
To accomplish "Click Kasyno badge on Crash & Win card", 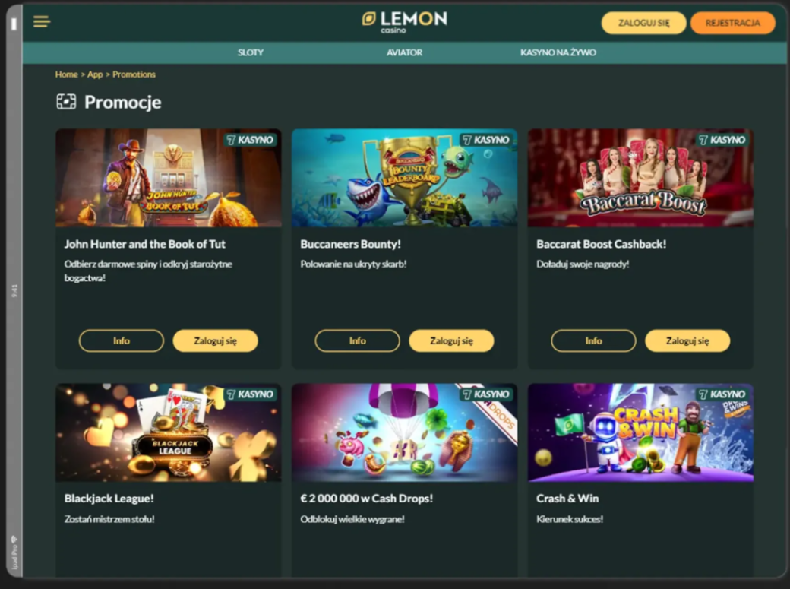I will pos(722,394).
